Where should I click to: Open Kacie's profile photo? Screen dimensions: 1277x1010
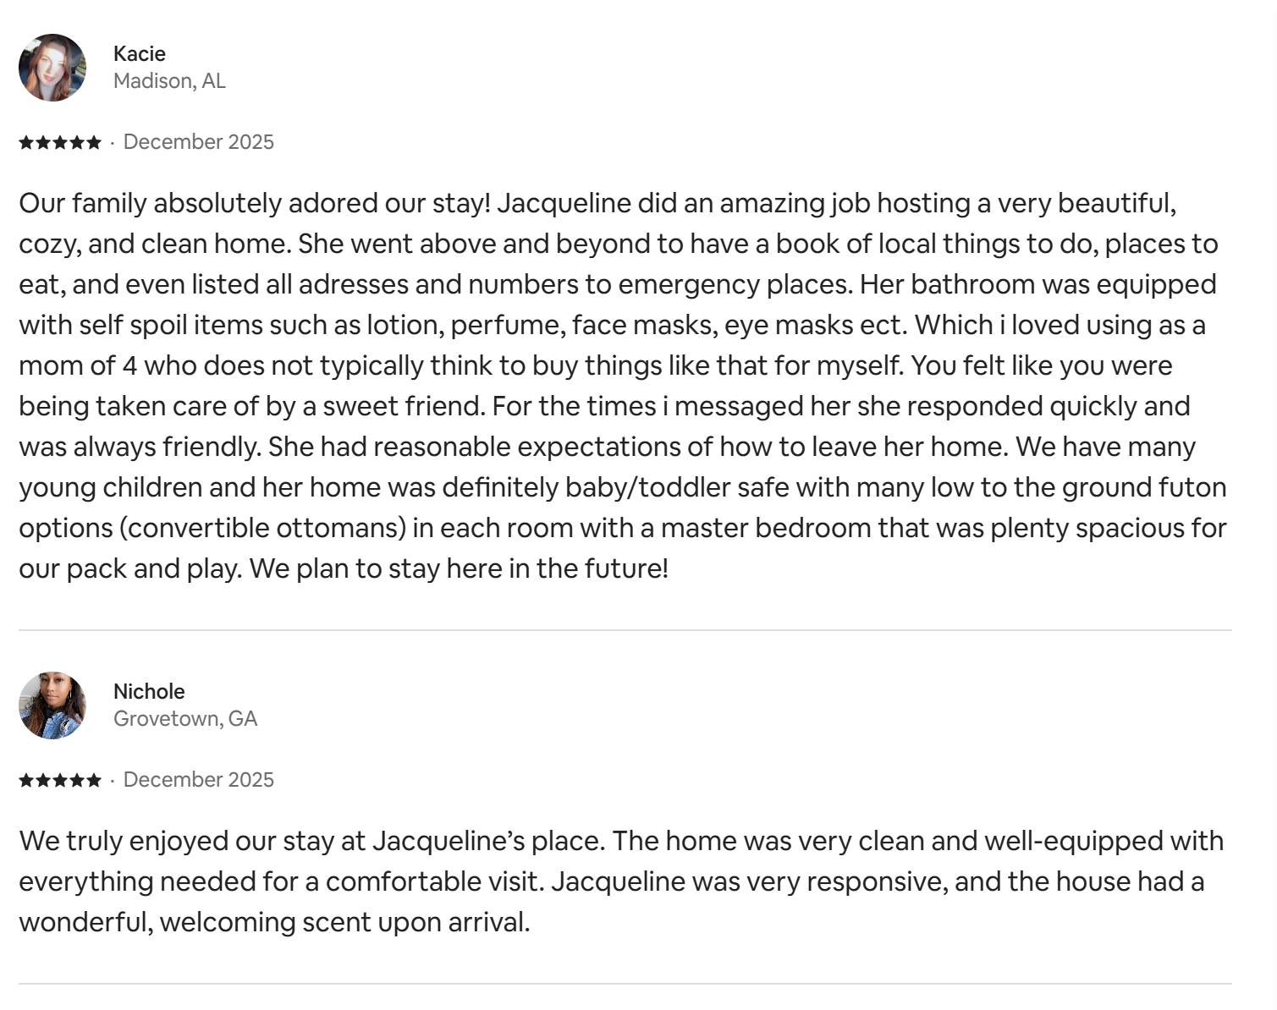pyautogui.click(x=52, y=68)
